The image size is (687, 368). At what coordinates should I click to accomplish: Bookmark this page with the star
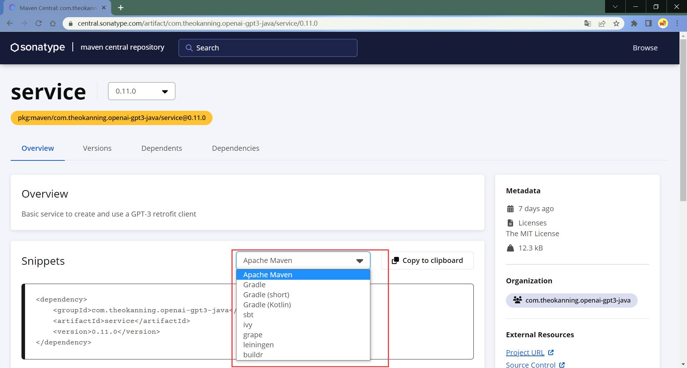pyautogui.click(x=616, y=23)
